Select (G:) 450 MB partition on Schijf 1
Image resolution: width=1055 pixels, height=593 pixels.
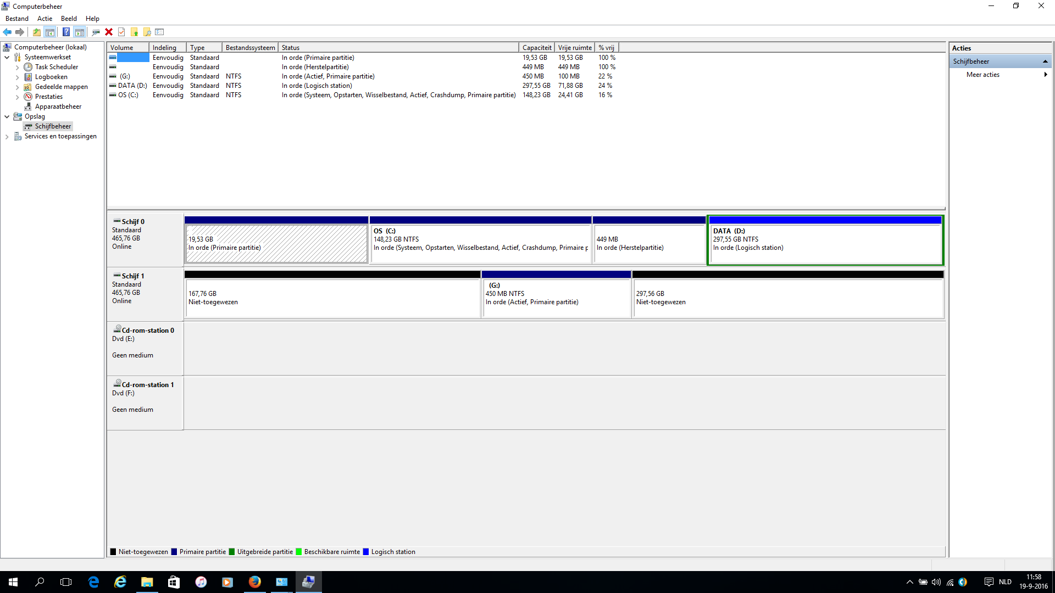pos(556,294)
